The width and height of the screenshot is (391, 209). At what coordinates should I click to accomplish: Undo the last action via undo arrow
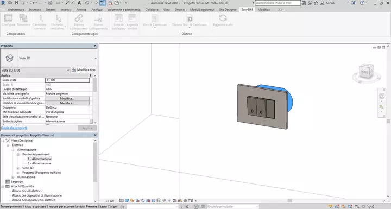[x=31, y=3]
